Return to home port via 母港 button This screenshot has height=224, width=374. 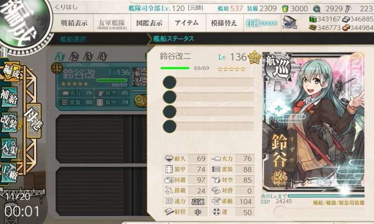(x=34, y=120)
